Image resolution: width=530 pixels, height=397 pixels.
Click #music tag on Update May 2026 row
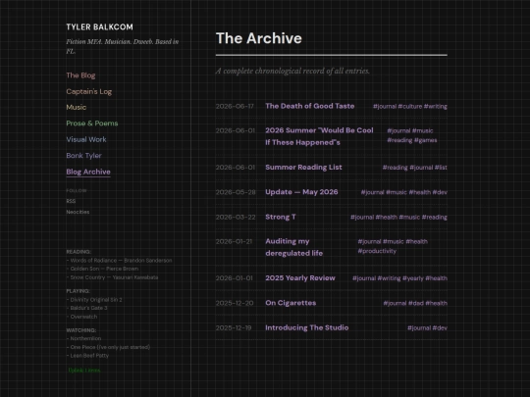tap(397, 192)
